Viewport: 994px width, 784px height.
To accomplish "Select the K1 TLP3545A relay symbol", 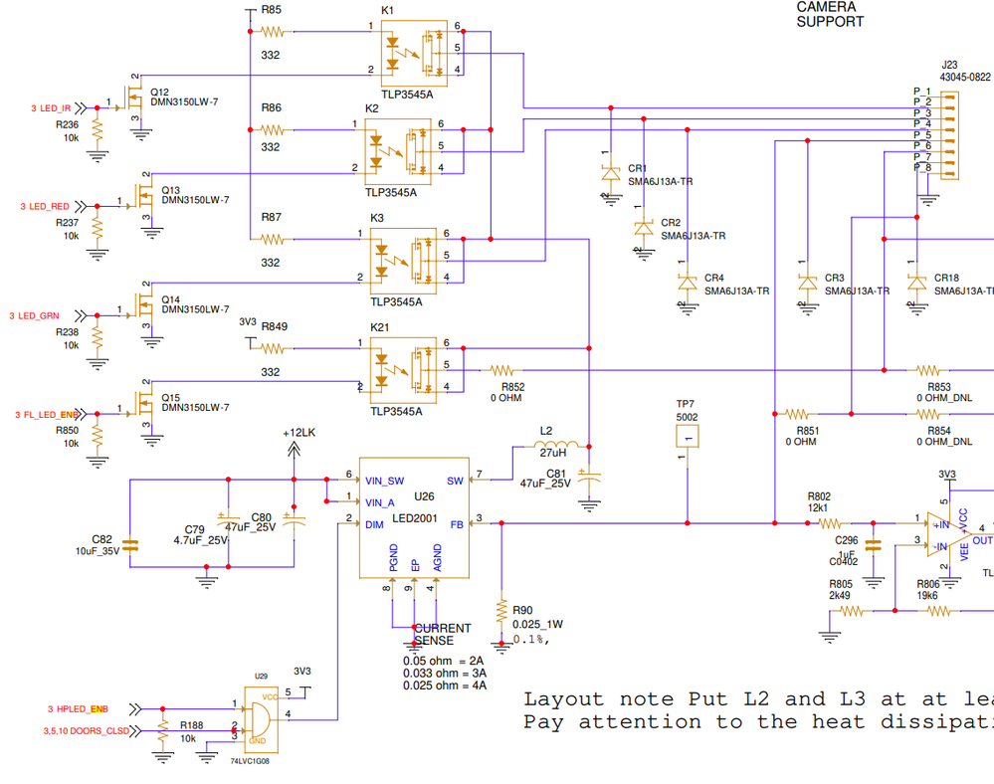I will (414, 54).
